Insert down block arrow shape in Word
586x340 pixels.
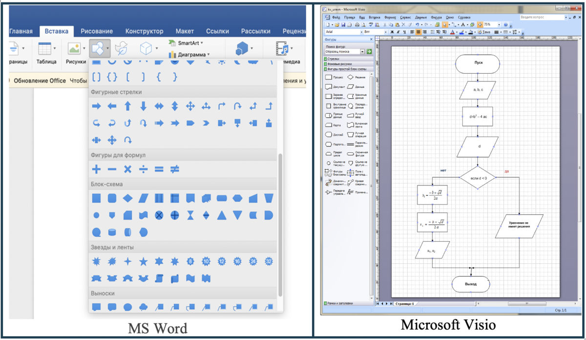(x=143, y=106)
